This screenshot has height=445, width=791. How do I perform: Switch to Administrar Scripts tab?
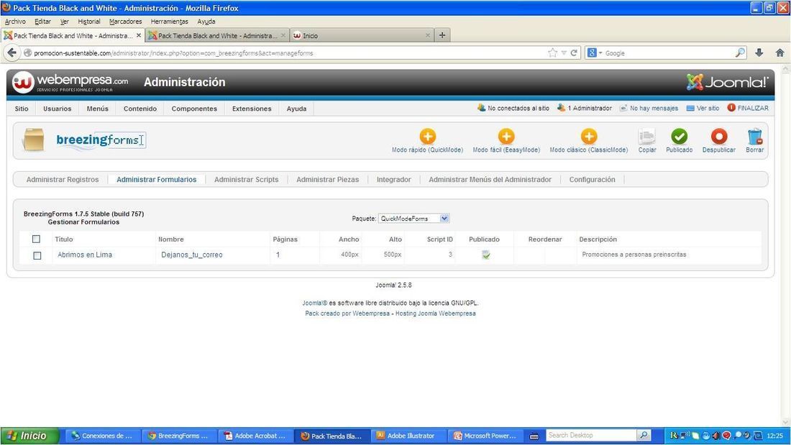tap(246, 180)
